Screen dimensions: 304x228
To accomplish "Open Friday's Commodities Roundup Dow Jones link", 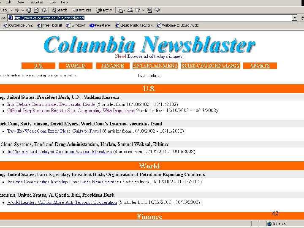I will pos(63,182).
